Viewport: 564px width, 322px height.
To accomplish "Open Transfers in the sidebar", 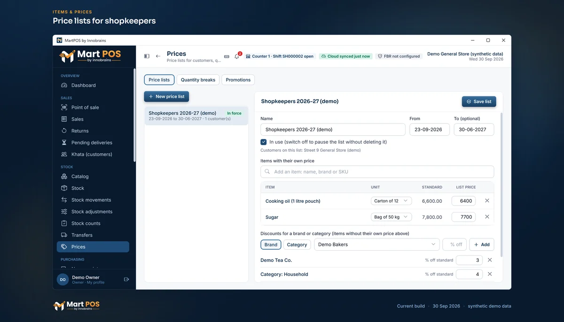I will click(x=93, y=235).
